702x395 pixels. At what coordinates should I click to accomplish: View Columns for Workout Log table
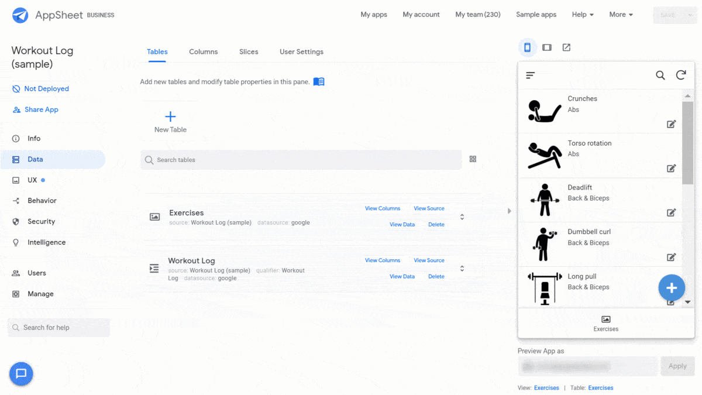[x=383, y=260]
